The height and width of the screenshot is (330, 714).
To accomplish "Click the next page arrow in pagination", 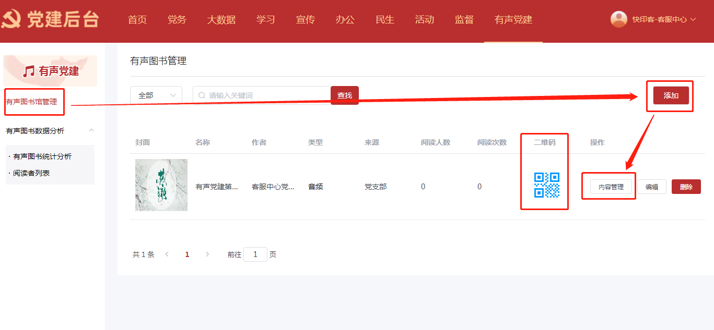I will click(x=207, y=254).
